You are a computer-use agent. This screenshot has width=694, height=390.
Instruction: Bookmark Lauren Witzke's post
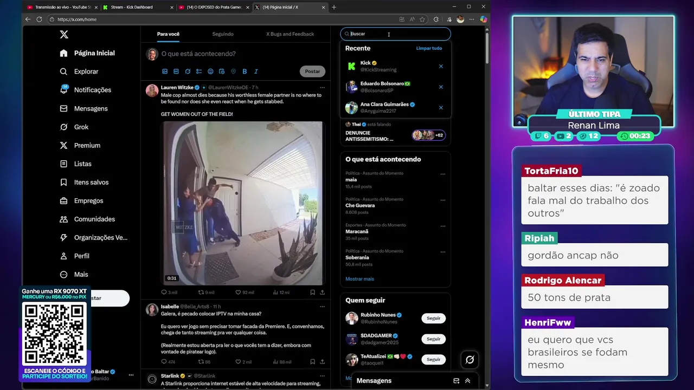click(312, 292)
